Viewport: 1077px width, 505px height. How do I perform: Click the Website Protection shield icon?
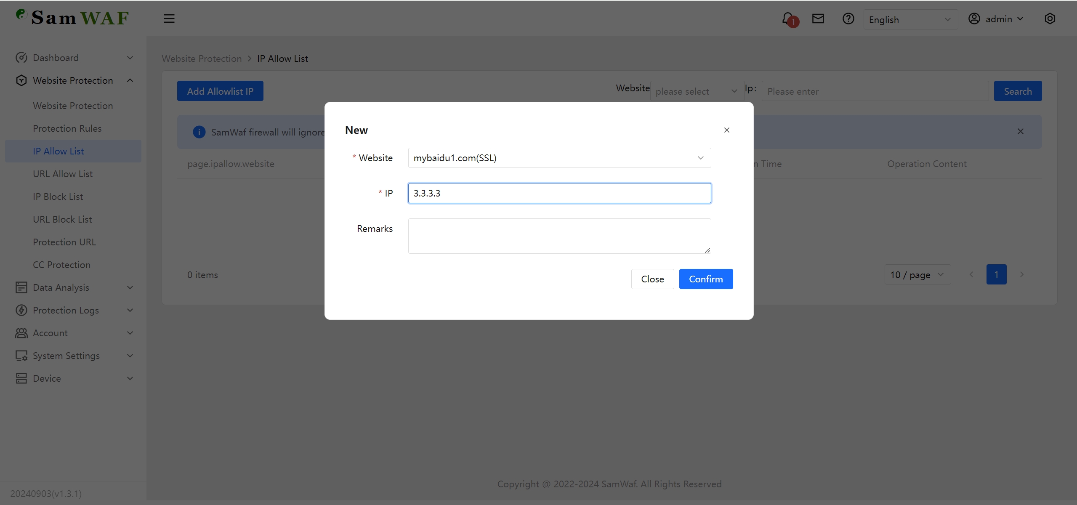point(21,80)
